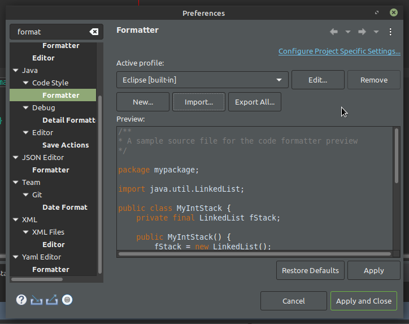Collapse the Debug tree node
Screen dimensions: 409x324
(x=26, y=107)
